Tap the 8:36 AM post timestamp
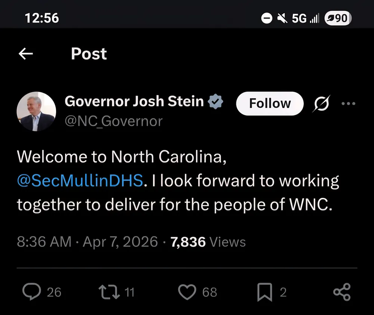This screenshot has height=315, width=374. point(44,242)
